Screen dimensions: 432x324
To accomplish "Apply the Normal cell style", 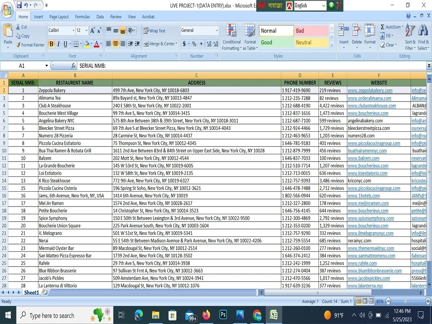I will point(276,31).
